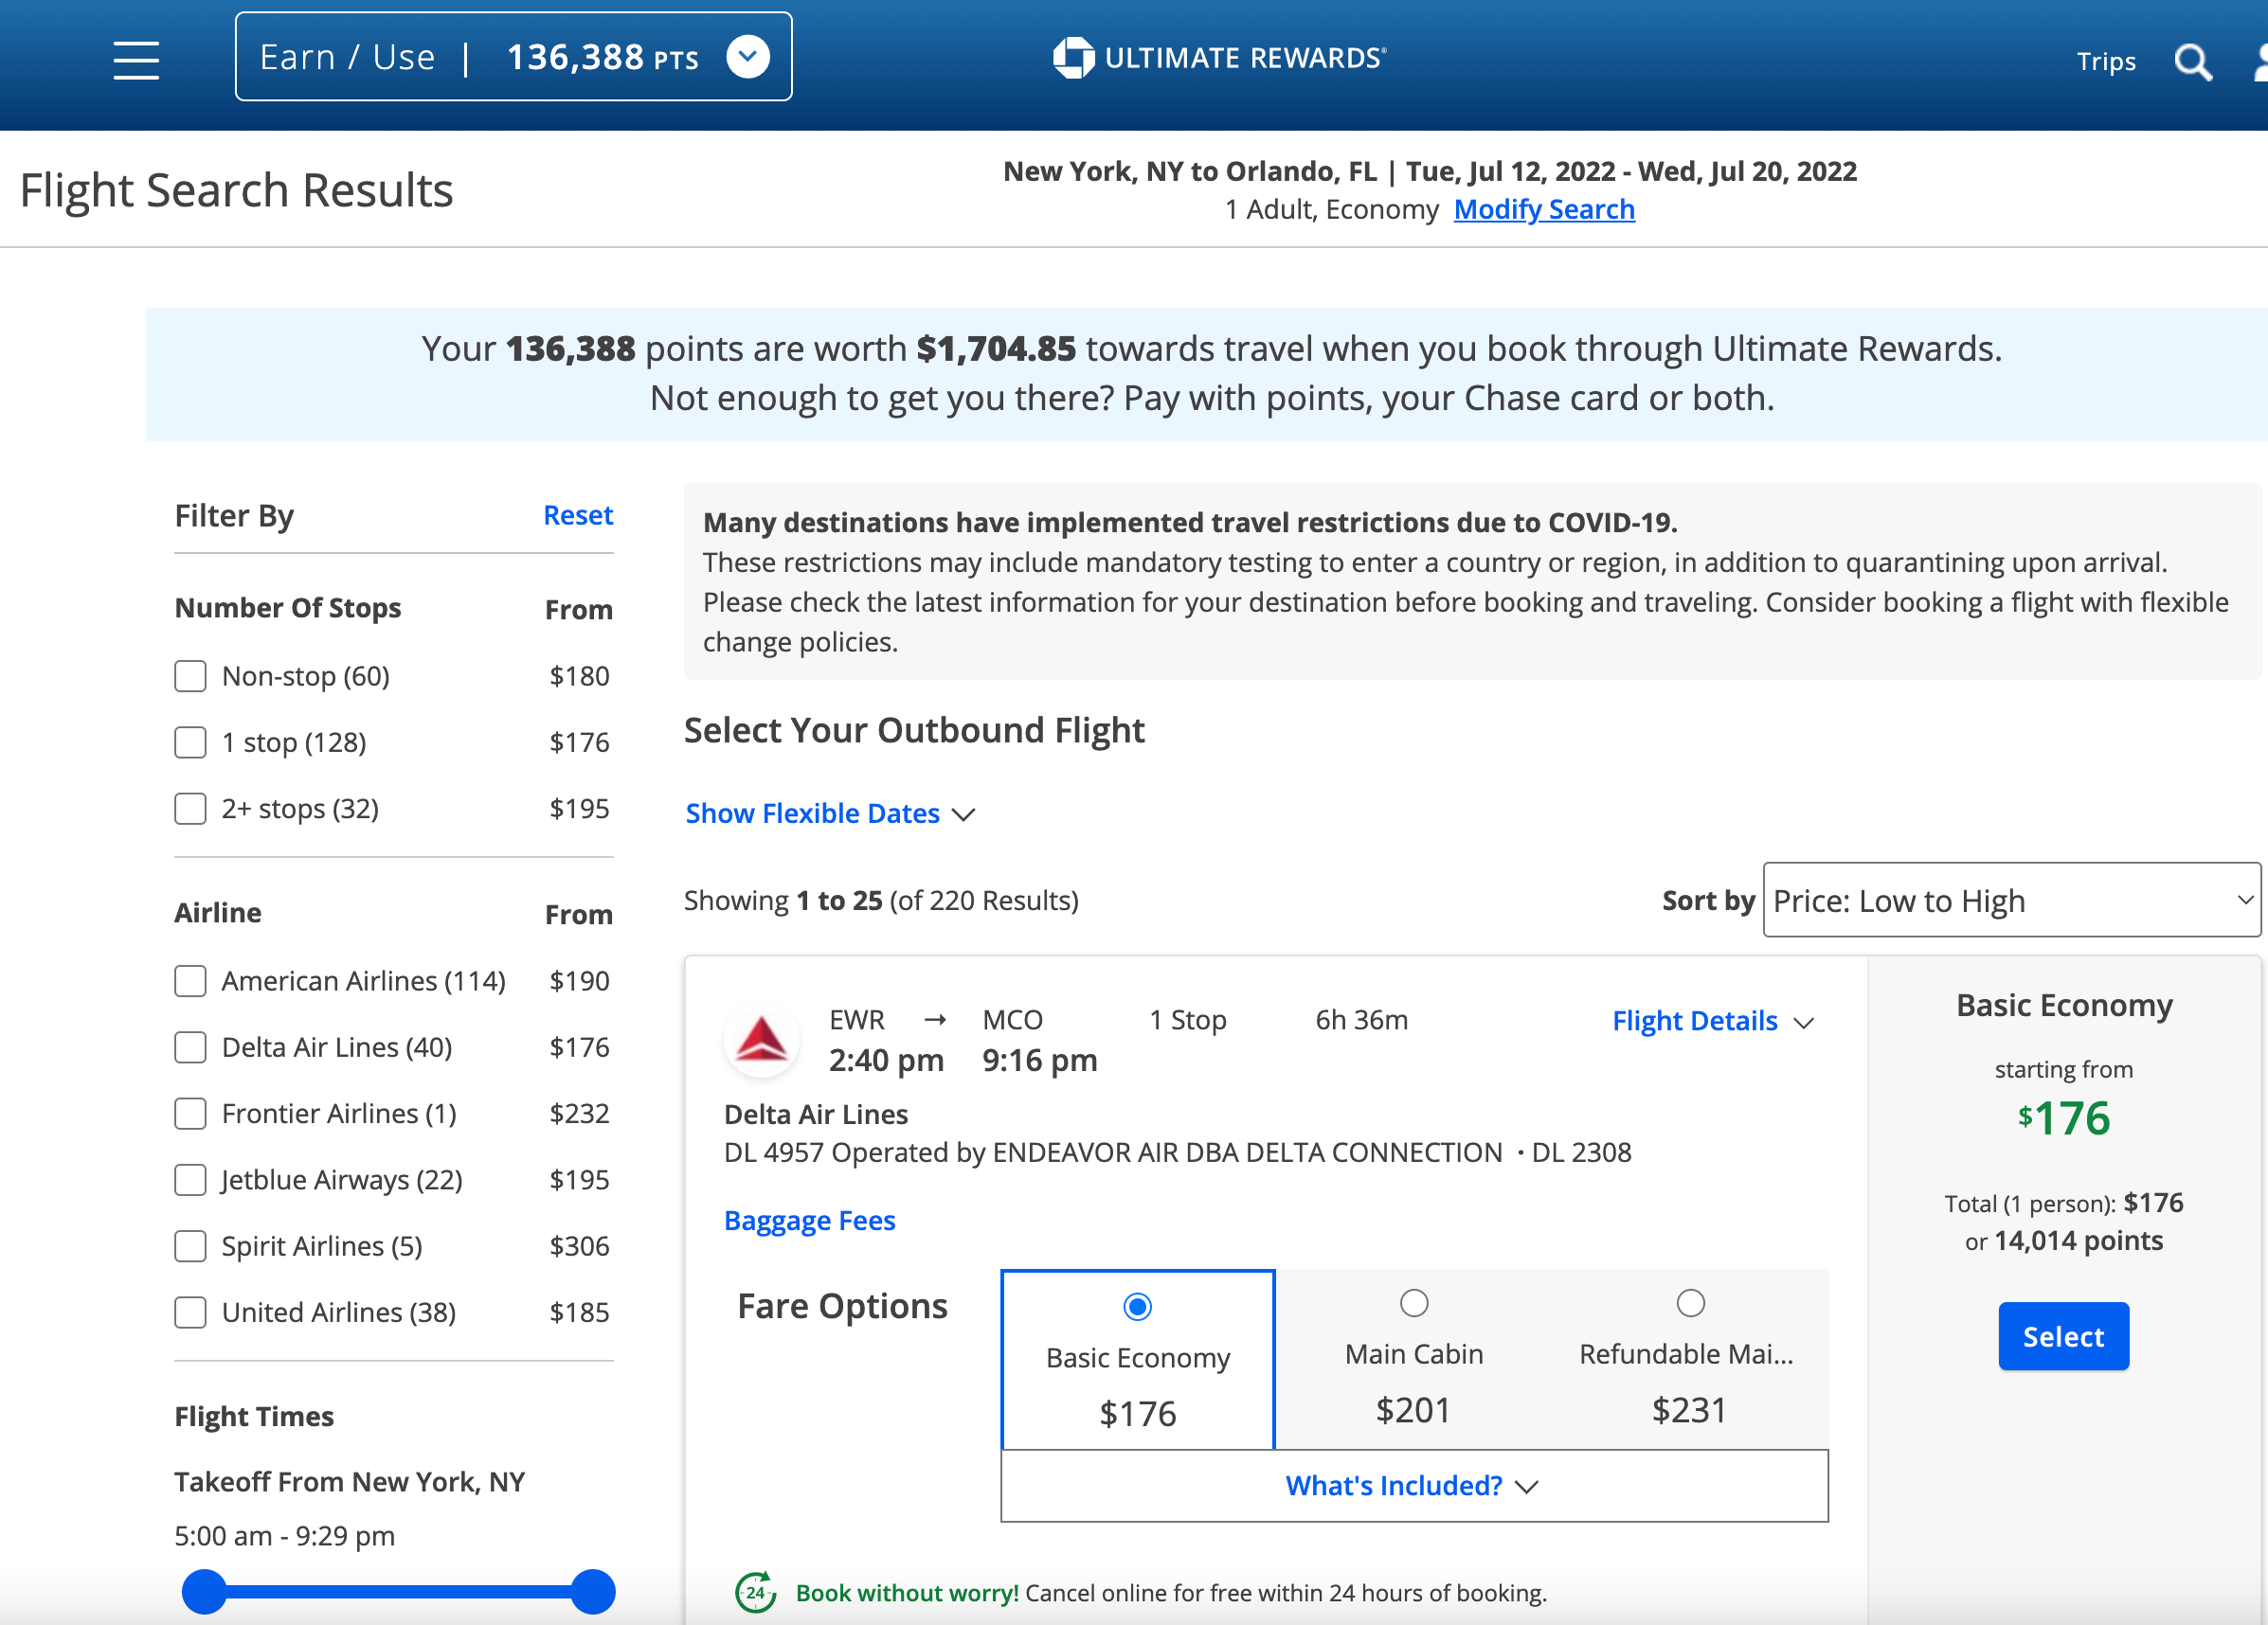Select the Refundable Main fare radio
The image size is (2268, 1625).
click(x=1690, y=1303)
